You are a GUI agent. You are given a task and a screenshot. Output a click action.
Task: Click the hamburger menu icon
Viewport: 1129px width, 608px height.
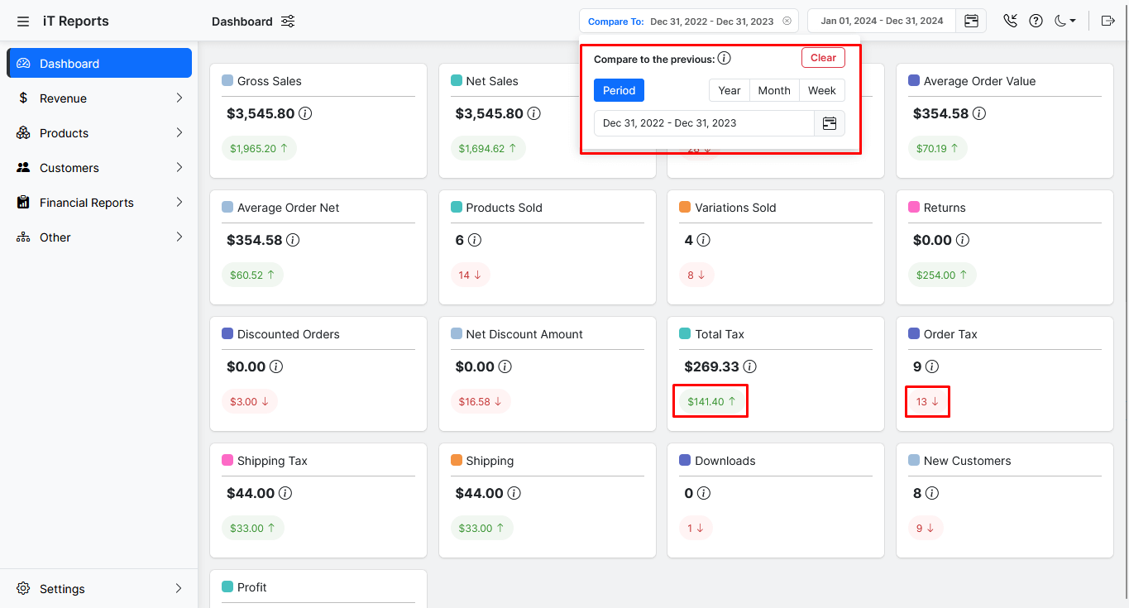coord(23,22)
